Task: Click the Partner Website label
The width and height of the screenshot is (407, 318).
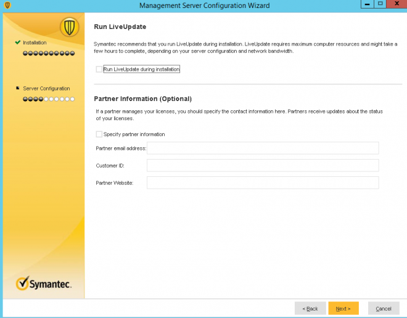Action: [115, 183]
